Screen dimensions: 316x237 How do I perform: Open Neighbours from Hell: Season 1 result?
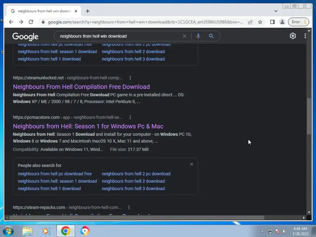tap(88, 126)
